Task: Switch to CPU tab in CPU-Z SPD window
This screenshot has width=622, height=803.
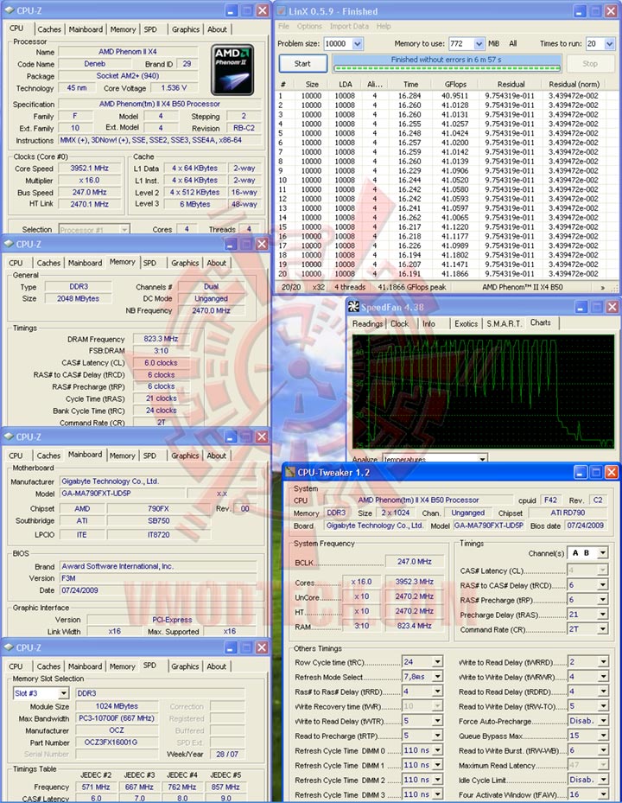Action: [x=16, y=666]
